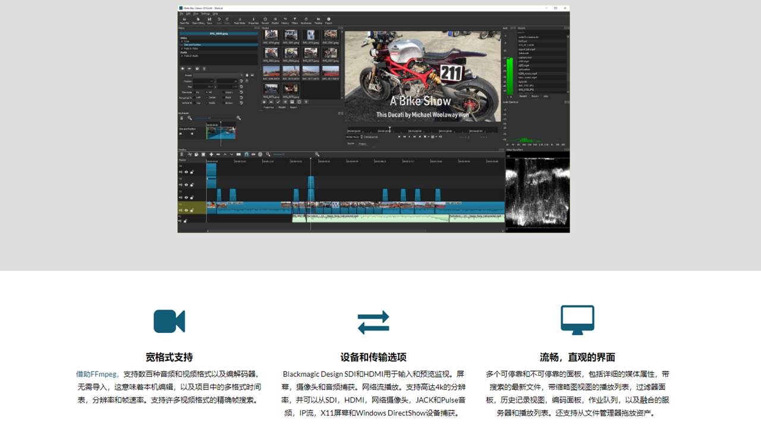The image size is (761, 428).
Task: Show the History panel from the toolbar
Action: (285, 20)
